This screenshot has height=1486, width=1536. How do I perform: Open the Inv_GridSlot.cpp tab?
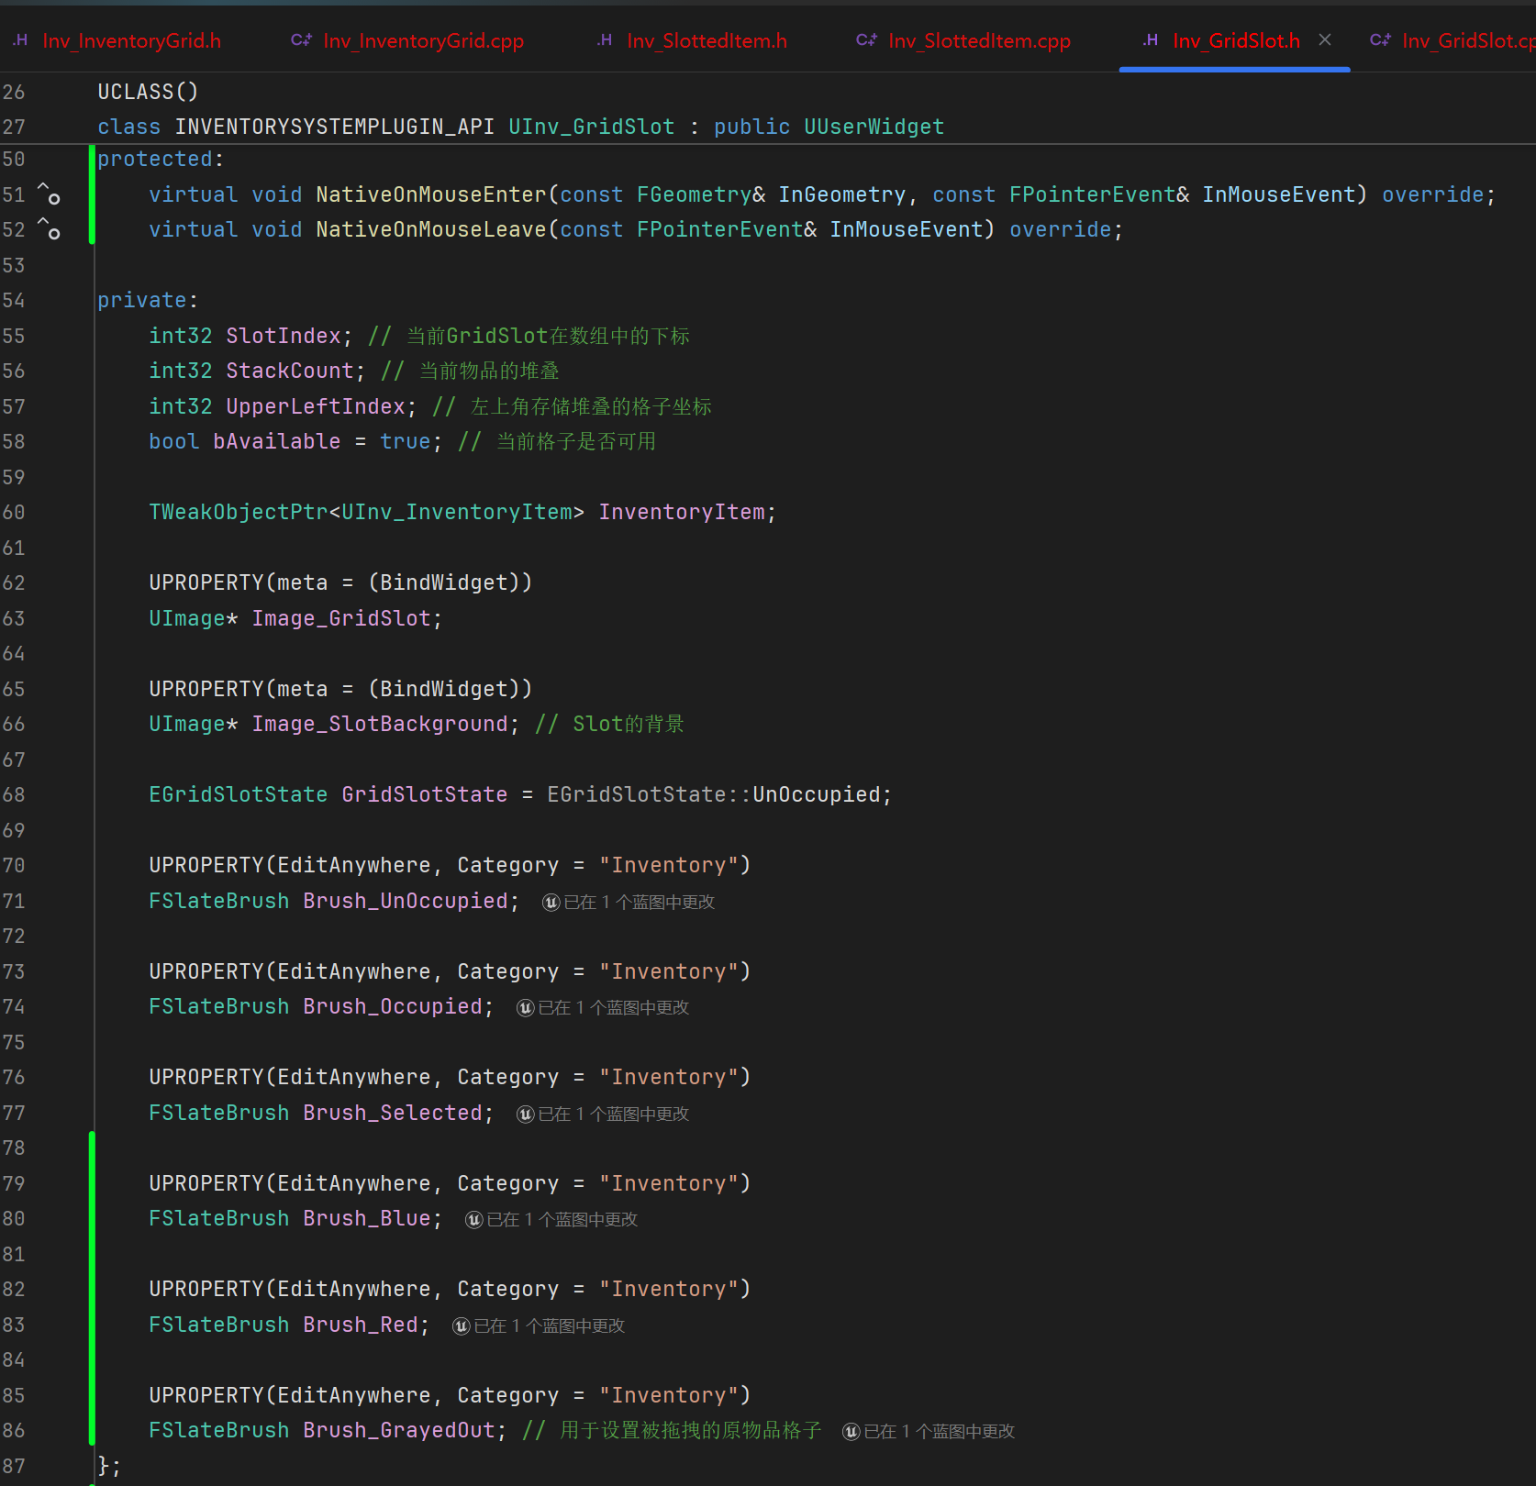pyautogui.click(x=1452, y=40)
